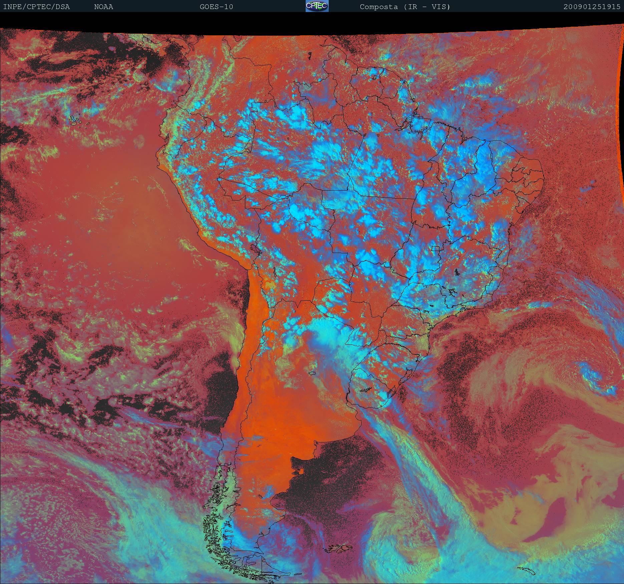Click the NOAA label in header
The image size is (624, 584).
104,7
